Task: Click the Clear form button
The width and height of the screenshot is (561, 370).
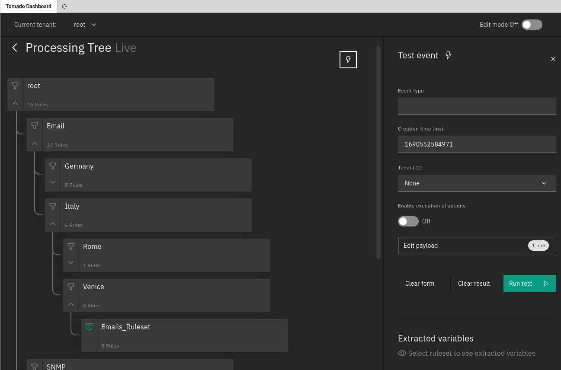Action: [x=420, y=284]
